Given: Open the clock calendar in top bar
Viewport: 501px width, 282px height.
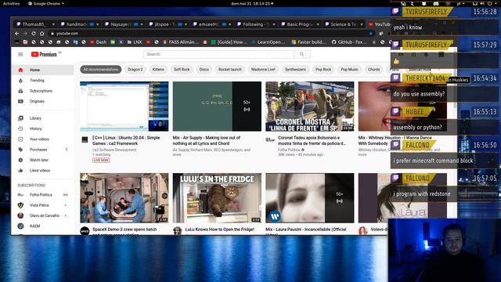Looking at the screenshot, I should (252, 3).
